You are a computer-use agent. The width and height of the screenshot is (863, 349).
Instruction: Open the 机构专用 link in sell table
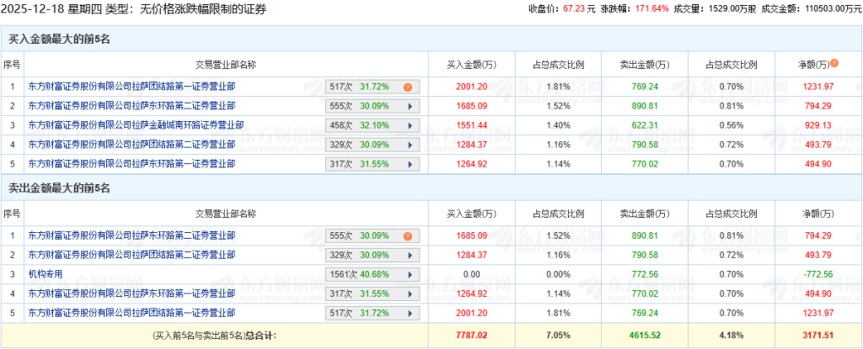pos(46,274)
